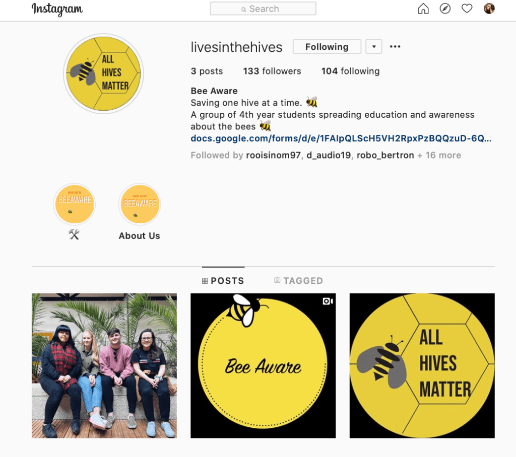The height and width of the screenshot is (457, 516).
Task: View the 104 following list
Action: tap(351, 71)
